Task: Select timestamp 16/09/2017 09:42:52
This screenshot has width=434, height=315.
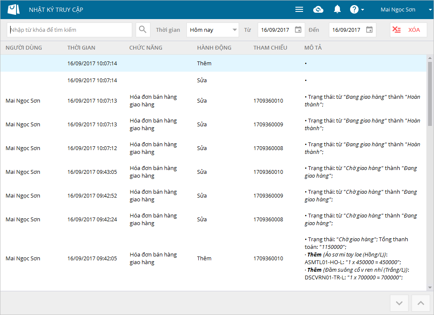Action: [x=92, y=196]
